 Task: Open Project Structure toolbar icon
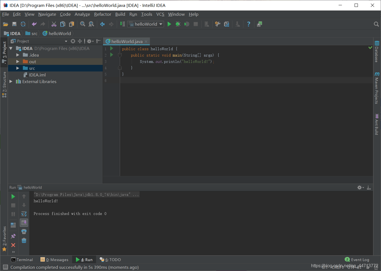(x=227, y=24)
